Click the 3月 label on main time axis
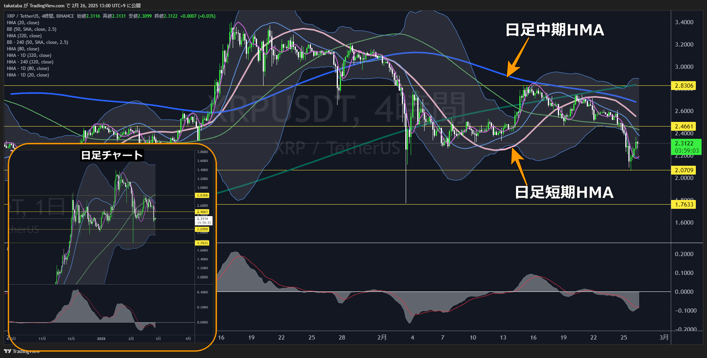This screenshot has width=707, height=358. tap(664, 338)
